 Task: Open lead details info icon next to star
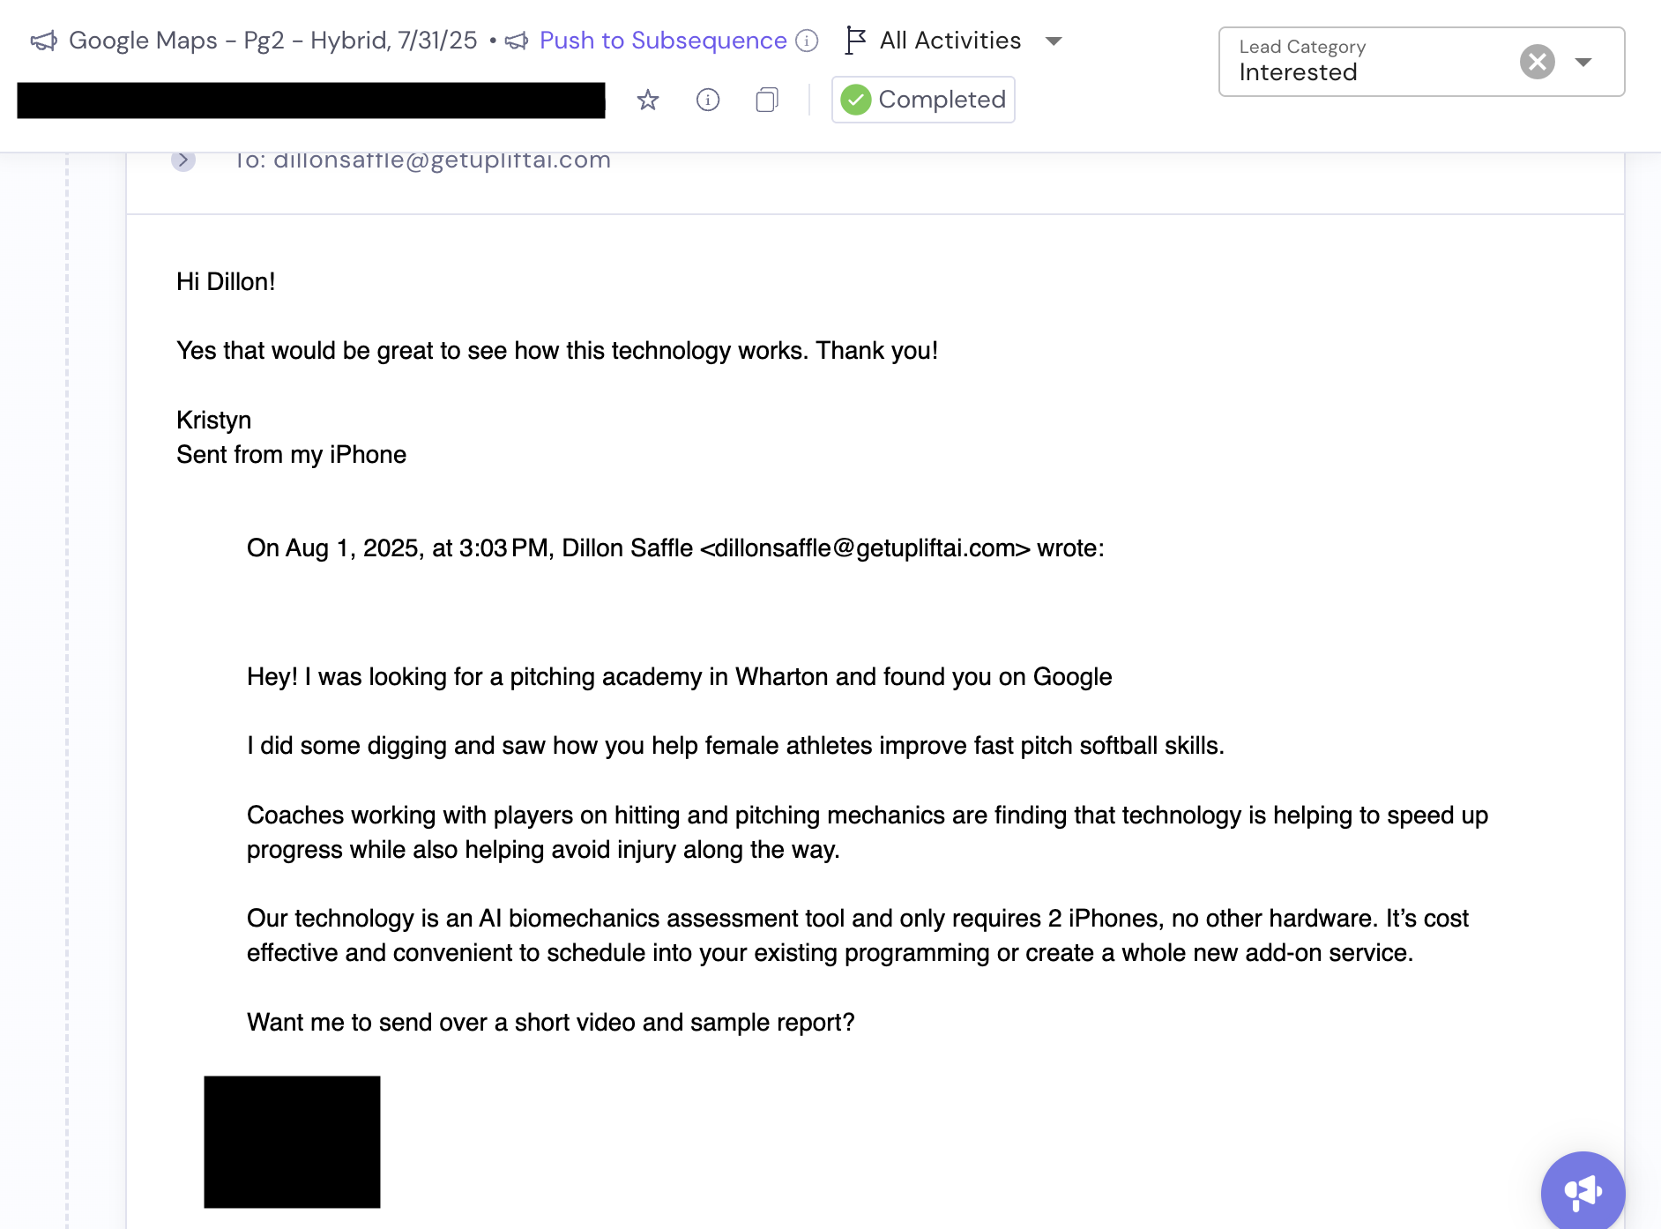point(708,100)
